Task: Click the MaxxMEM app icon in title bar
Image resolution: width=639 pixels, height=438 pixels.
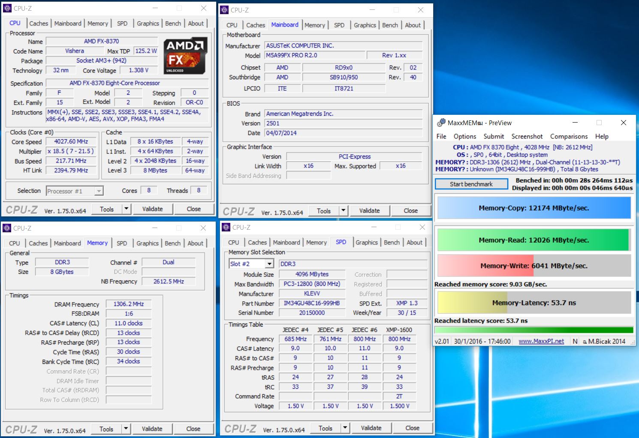Action: [x=441, y=123]
